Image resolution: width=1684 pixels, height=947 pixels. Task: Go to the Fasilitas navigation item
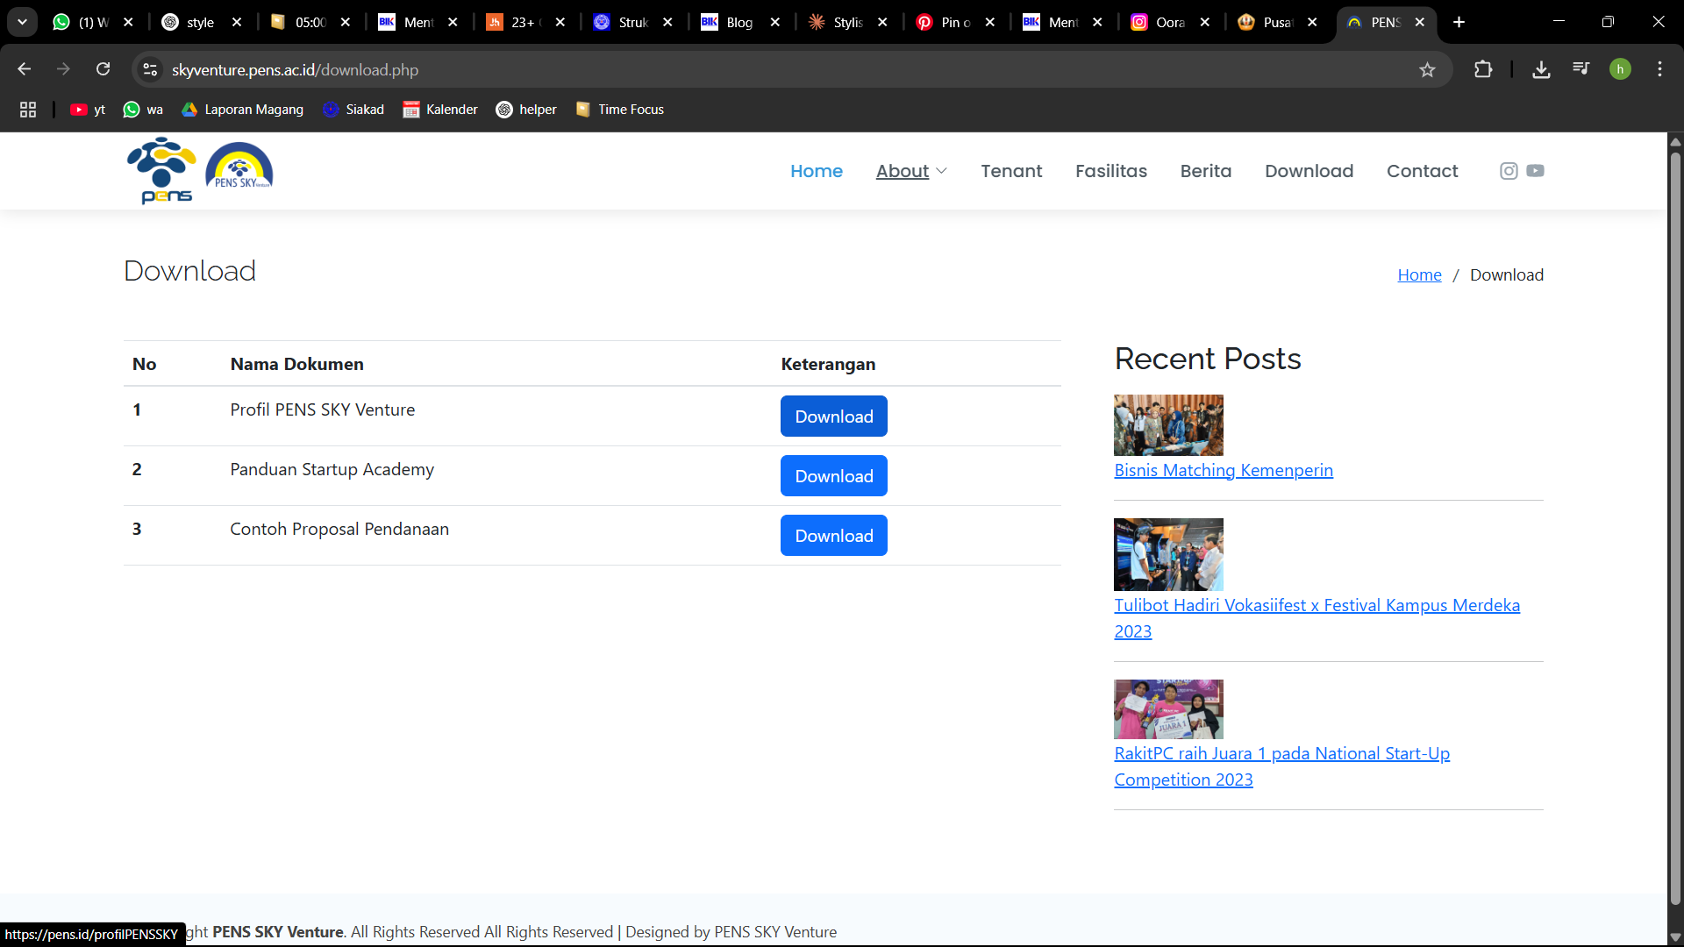tap(1110, 171)
